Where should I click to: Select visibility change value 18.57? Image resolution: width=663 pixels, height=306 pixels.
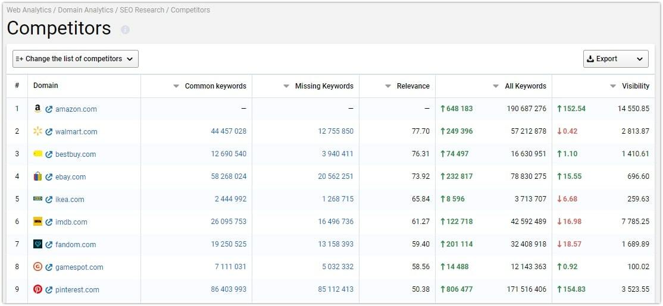(x=569, y=244)
